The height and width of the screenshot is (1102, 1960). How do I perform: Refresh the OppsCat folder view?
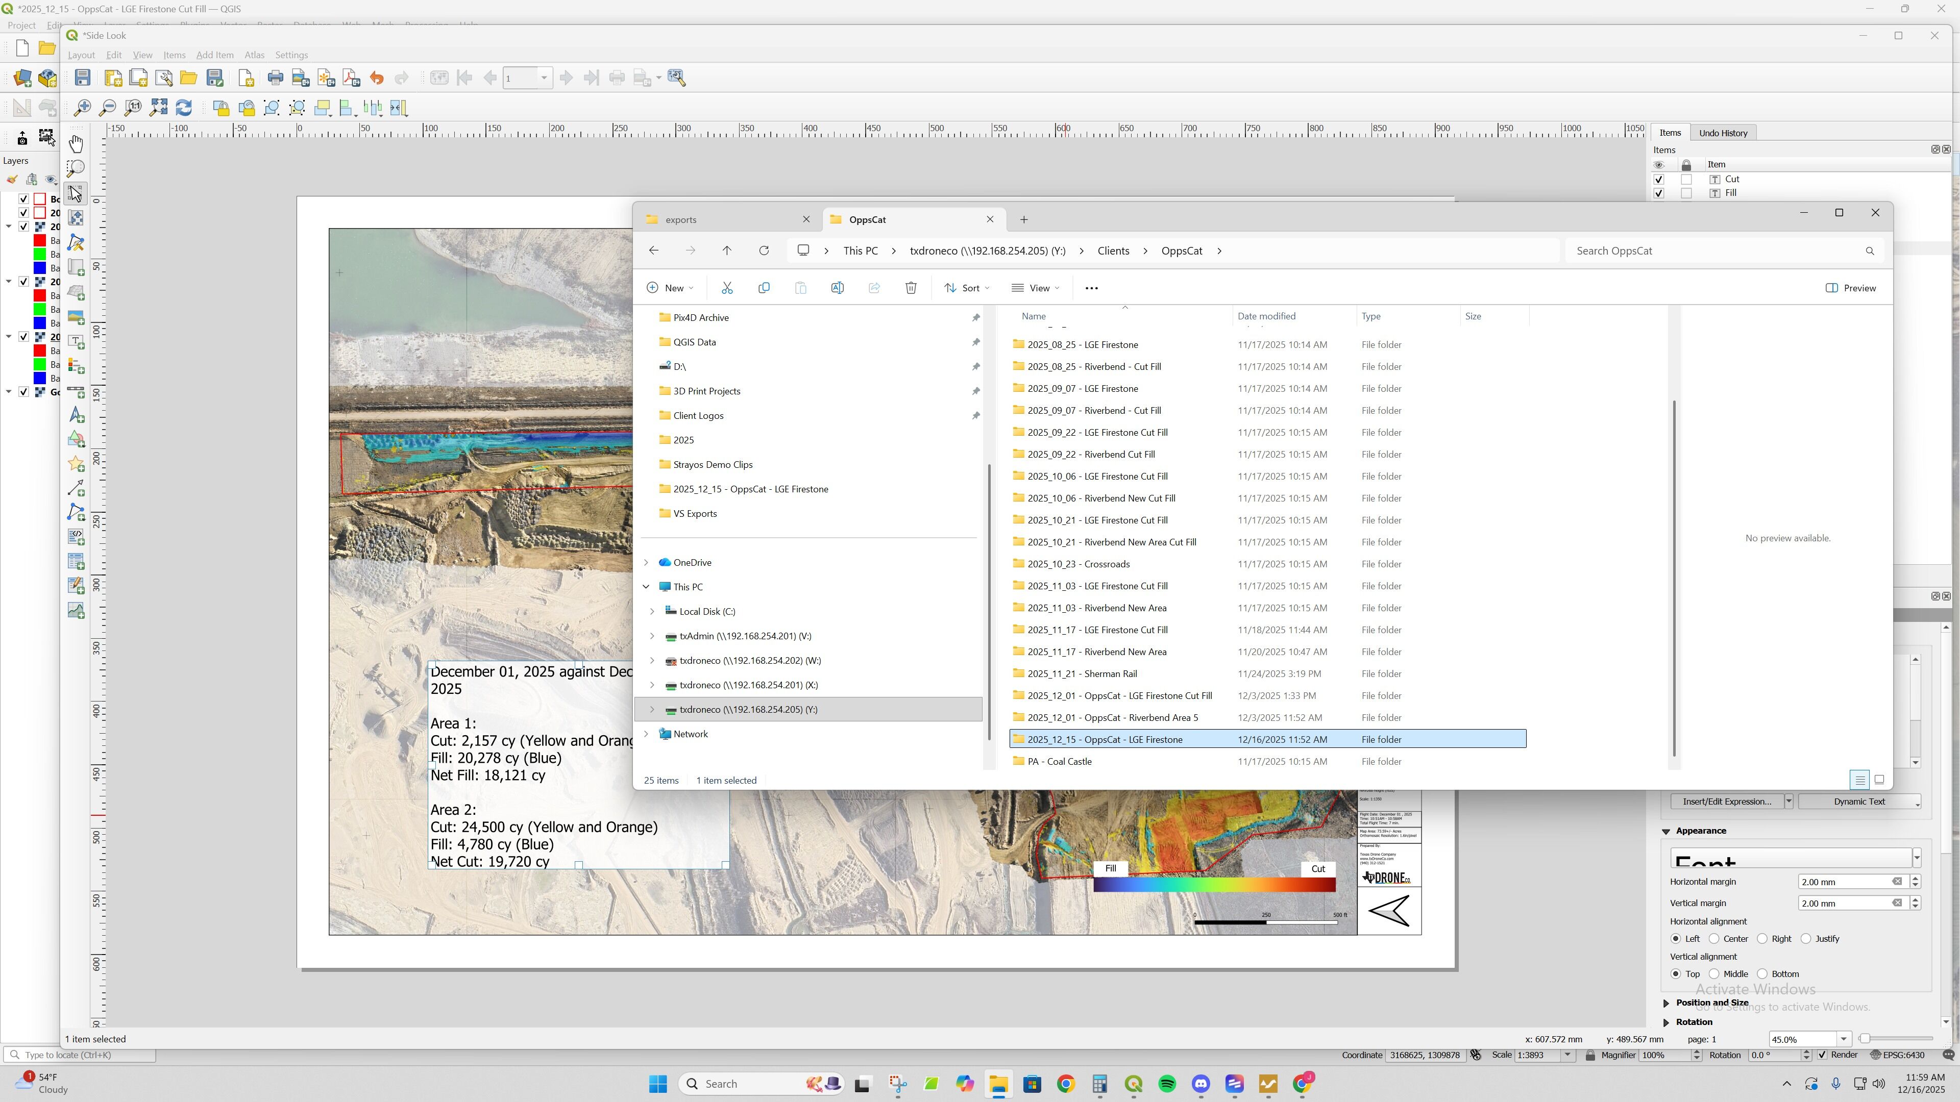coord(764,250)
